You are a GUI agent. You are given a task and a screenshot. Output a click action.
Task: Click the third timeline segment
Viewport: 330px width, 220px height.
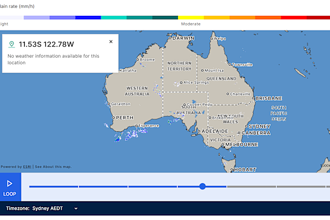(153, 187)
